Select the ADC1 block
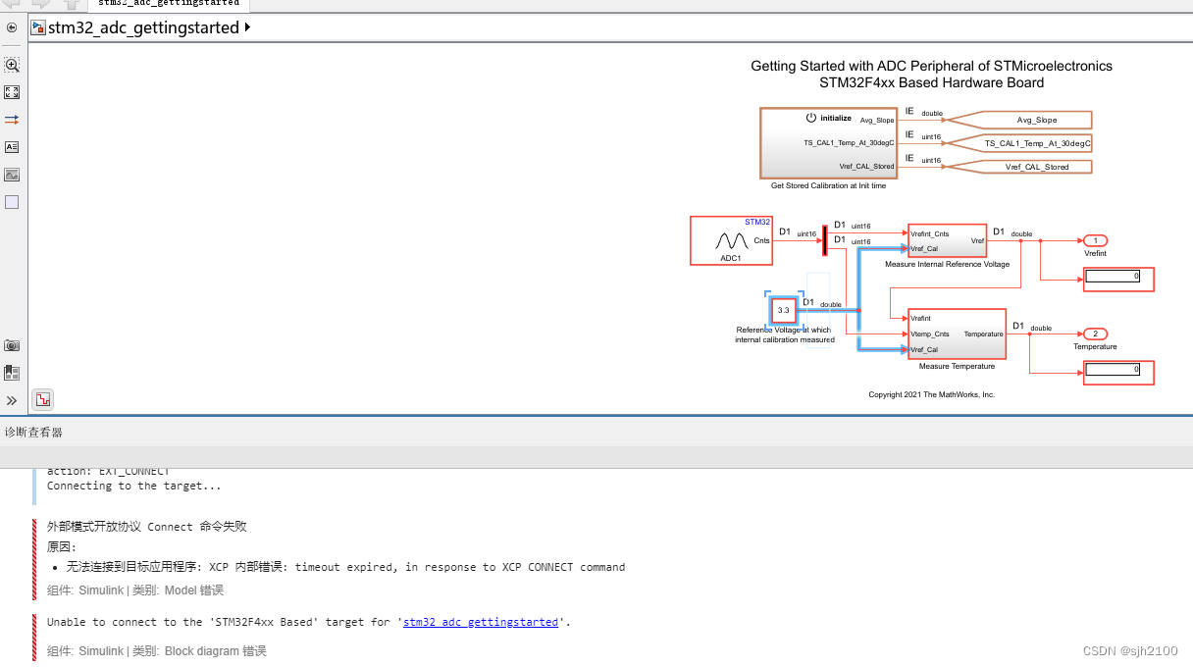This screenshot has width=1193, height=667. (x=731, y=241)
